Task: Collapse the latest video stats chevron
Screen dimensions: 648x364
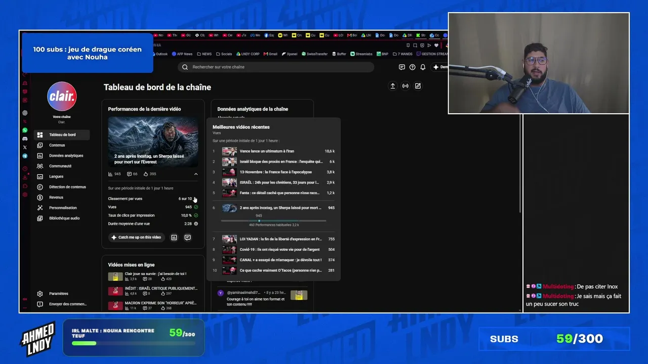Action: pos(196,174)
